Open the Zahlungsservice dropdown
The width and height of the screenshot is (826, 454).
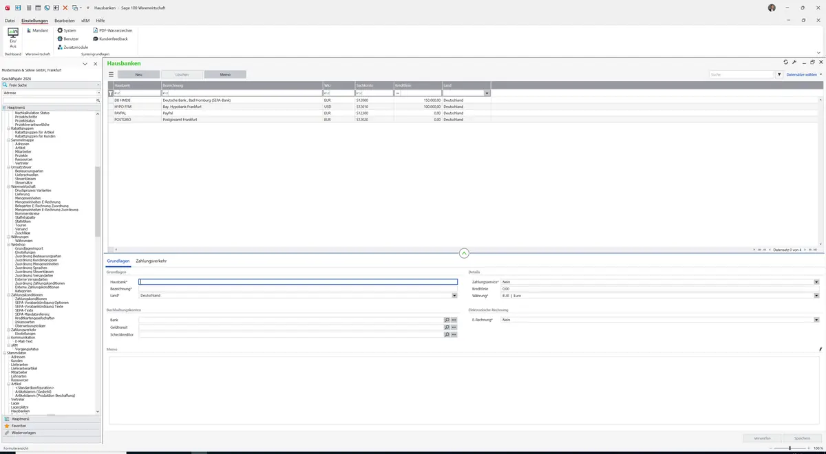816,282
